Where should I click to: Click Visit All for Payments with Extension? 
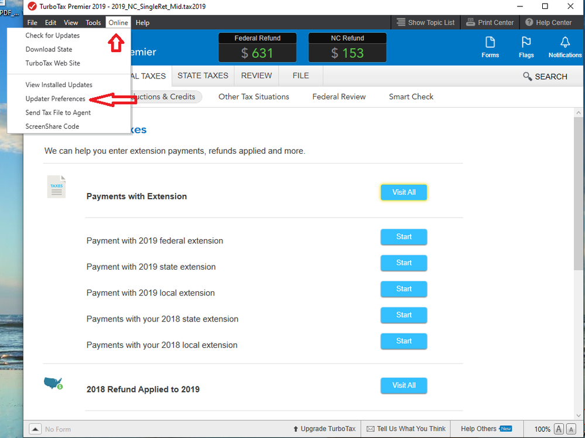403,192
